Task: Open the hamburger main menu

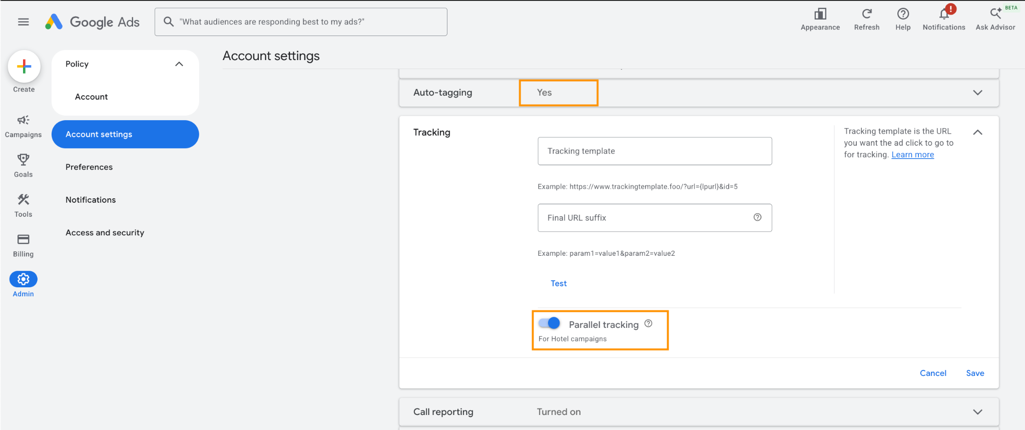Action: coord(23,22)
